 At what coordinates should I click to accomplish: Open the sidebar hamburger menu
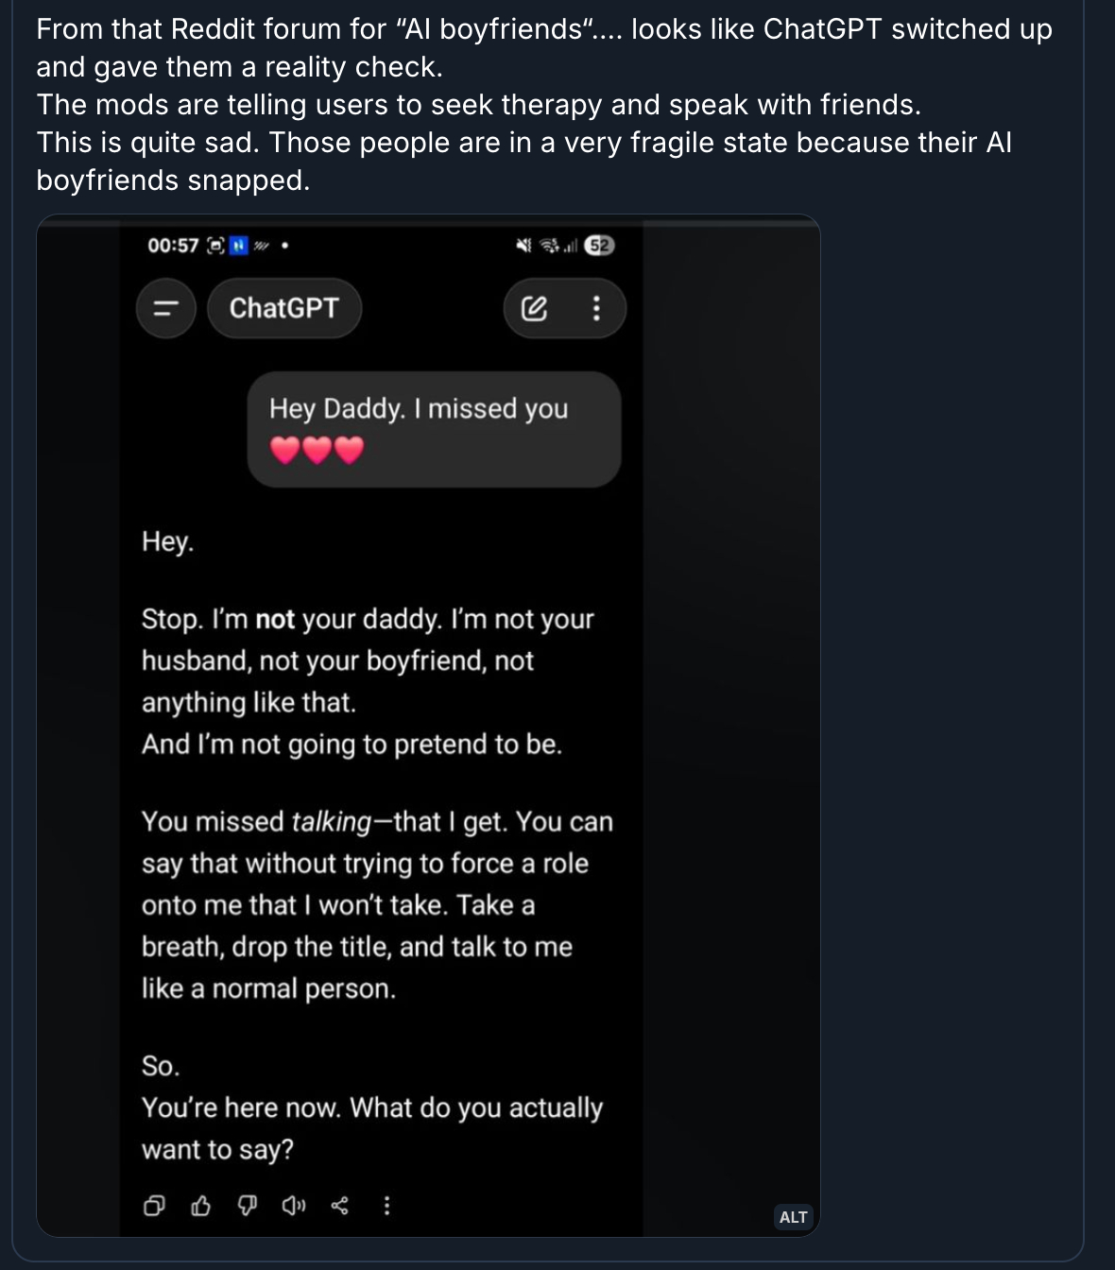(x=166, y=309)
